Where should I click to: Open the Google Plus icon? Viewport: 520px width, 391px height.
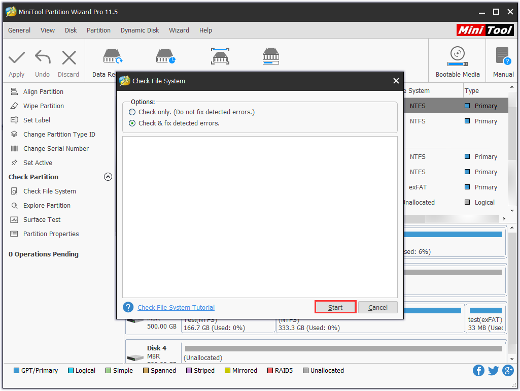pyautogui.click(x=508, y=370)
